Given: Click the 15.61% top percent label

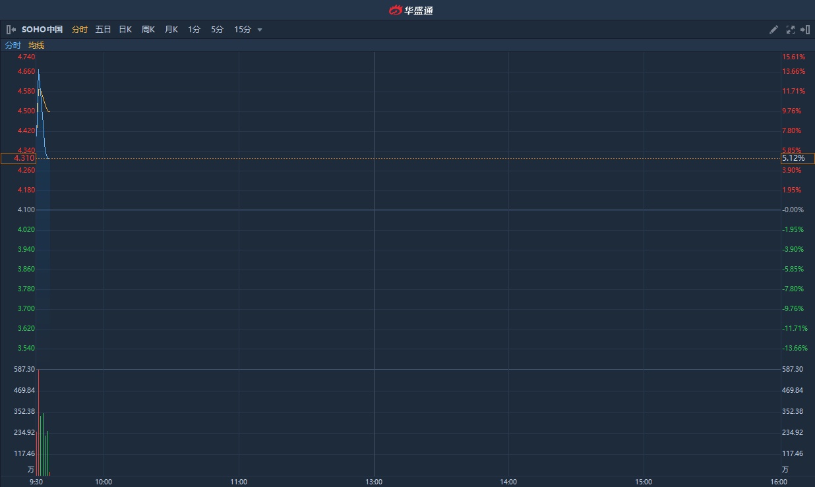Looking at the screenshot, I should (794, 57).
